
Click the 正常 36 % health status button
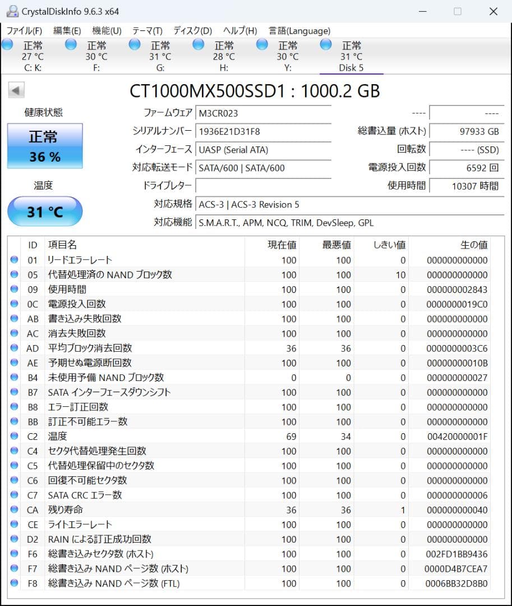tap(45, 146)
